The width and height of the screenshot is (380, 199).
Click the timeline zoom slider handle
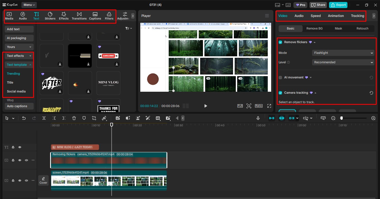[x=342, y=118]
